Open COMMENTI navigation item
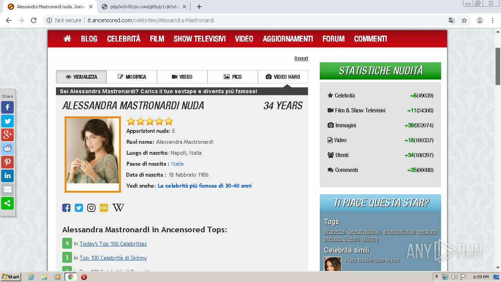This screenshot has width=501, height=282. coord(371,39)
